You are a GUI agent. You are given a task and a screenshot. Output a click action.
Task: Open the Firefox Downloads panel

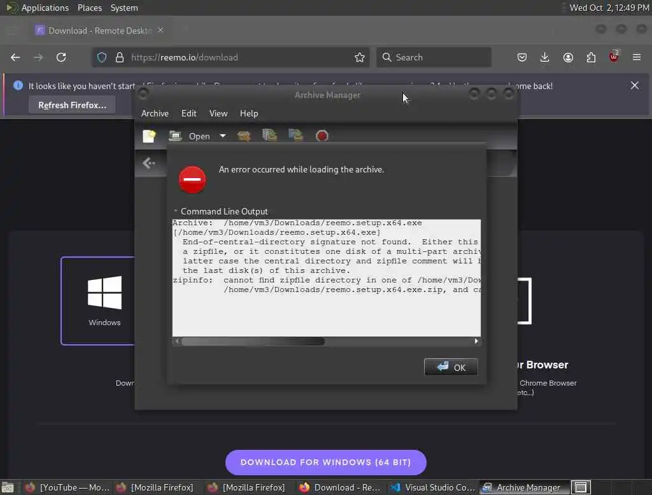pyautogui.click(x=545, y=57)
